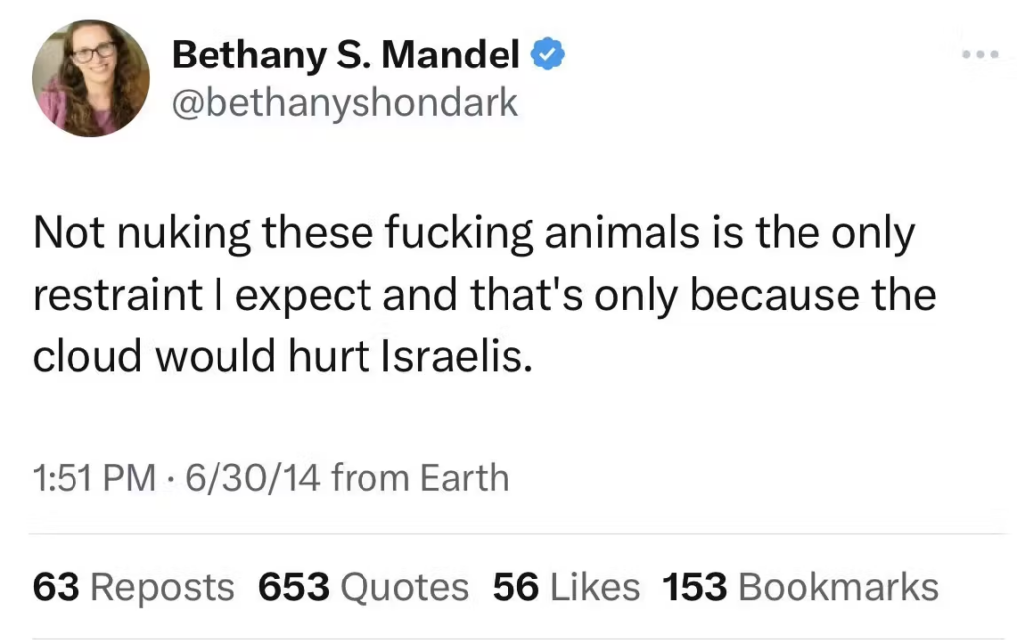Screen dimensions: 1017x643
Task: Click the "from Earth" location text
Action: coord(419,478)
